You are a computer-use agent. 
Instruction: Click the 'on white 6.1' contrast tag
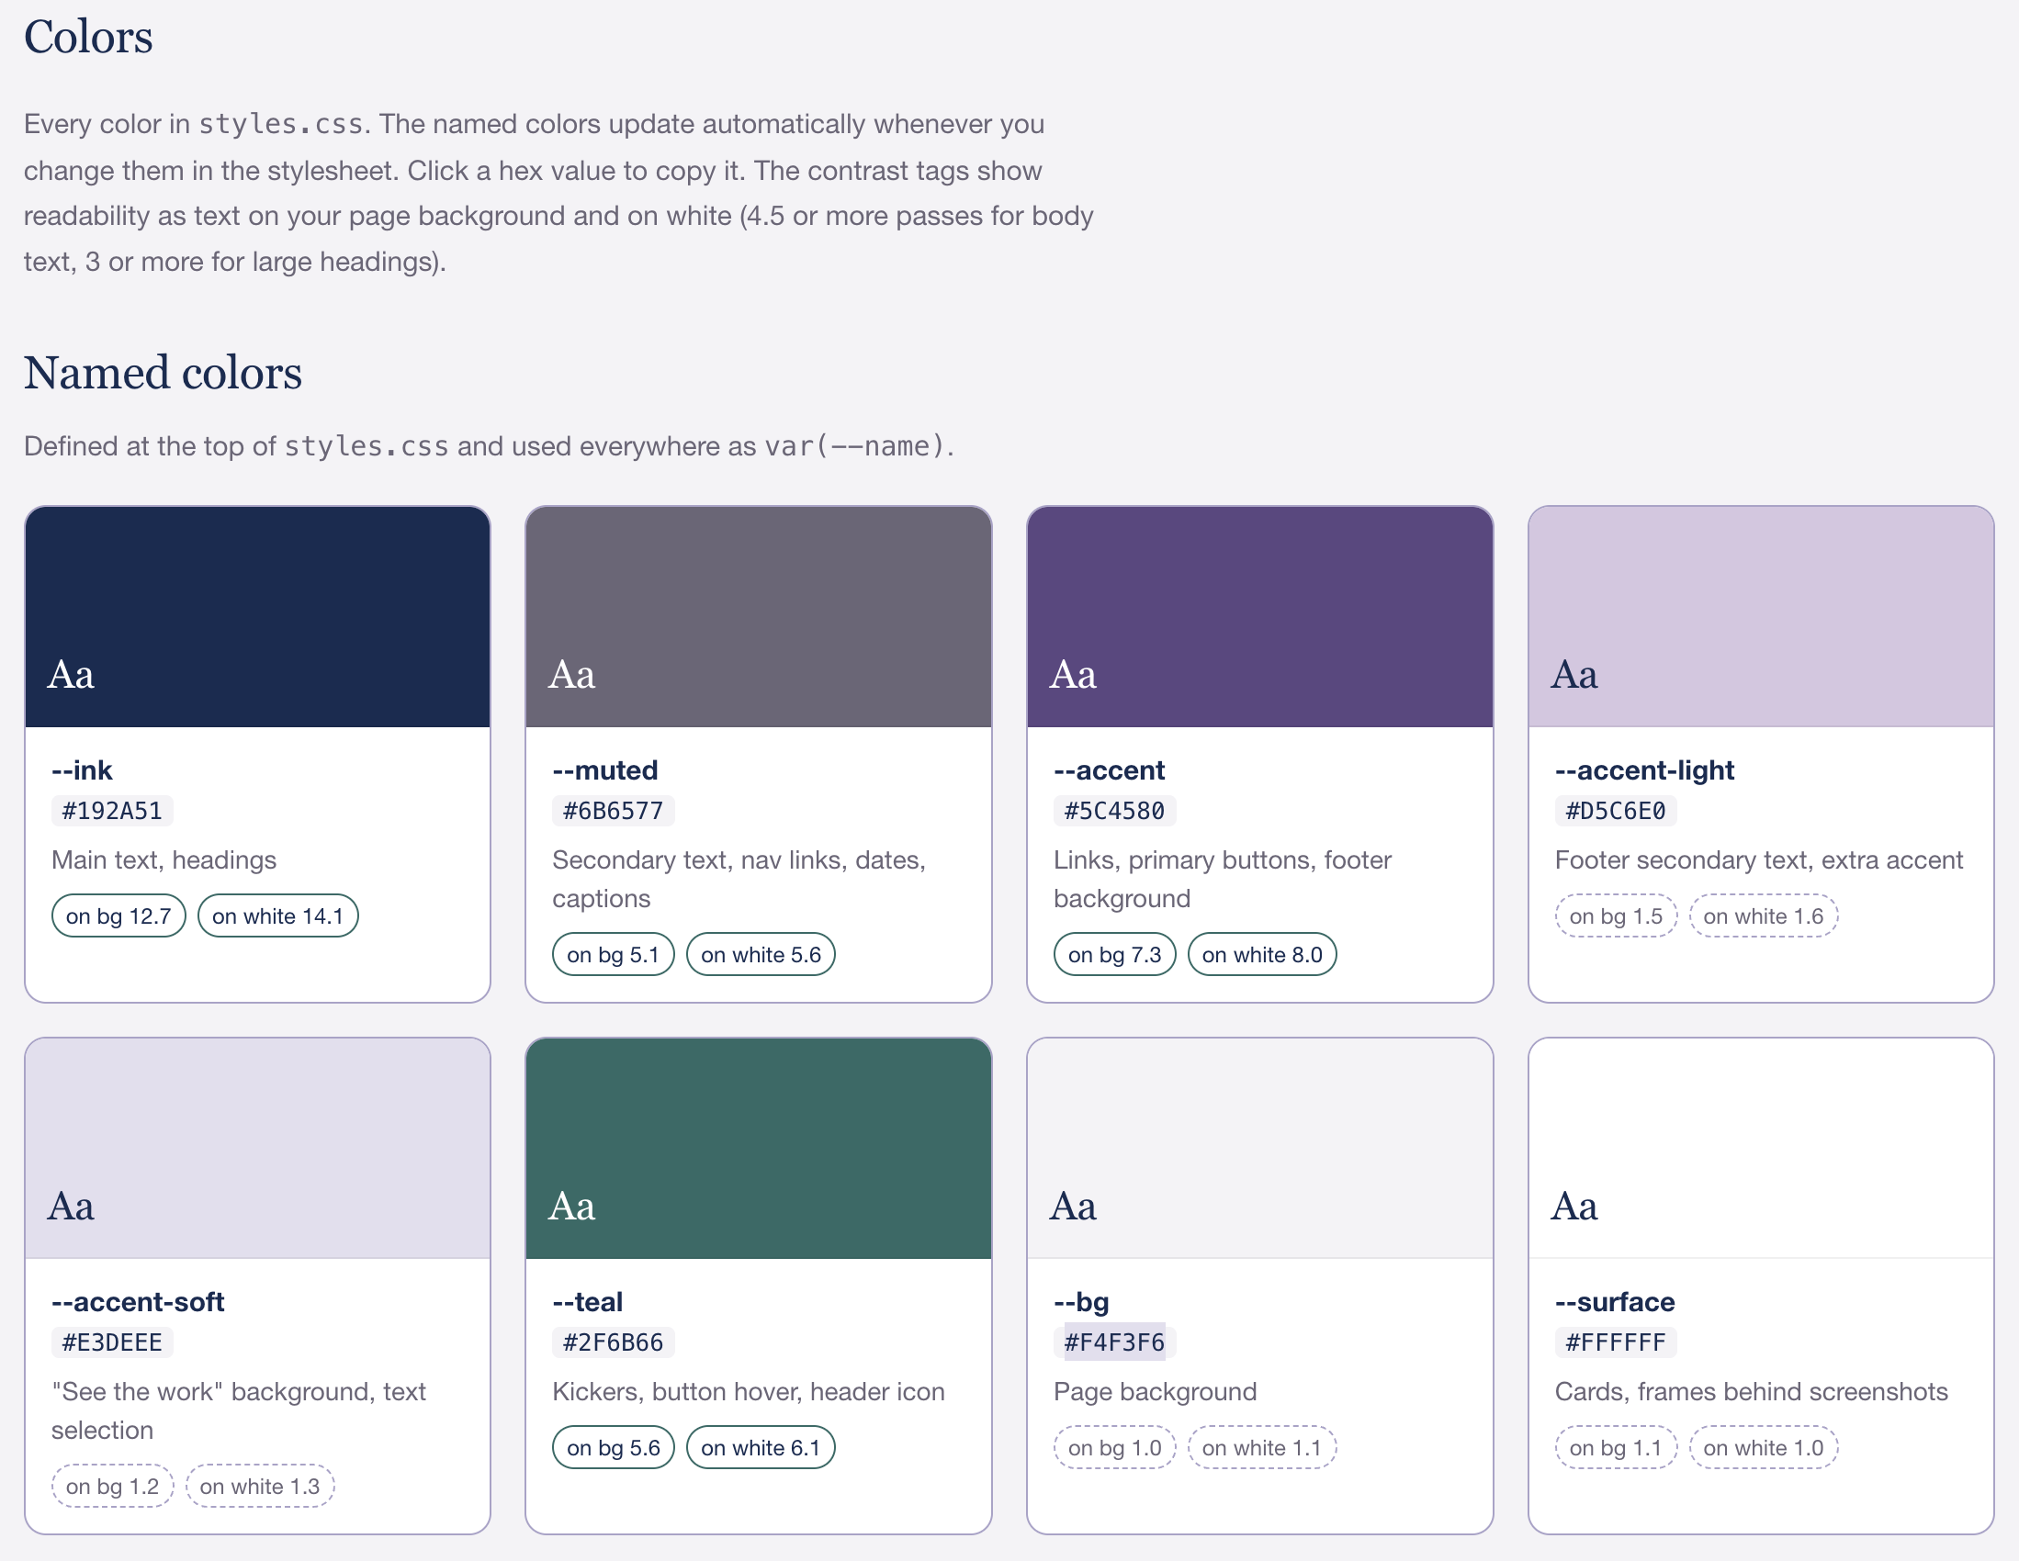tap(760, 1447)
